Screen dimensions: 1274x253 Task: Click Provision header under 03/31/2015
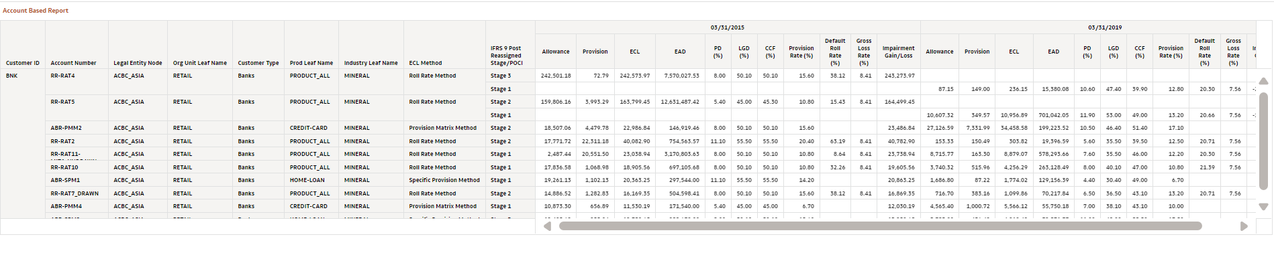point(595,52)
